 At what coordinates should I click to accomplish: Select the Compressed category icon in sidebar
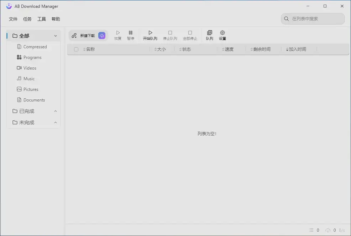(x=19, y=46)
